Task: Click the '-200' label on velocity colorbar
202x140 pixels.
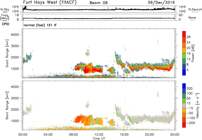Action: (x=191, y=123)
